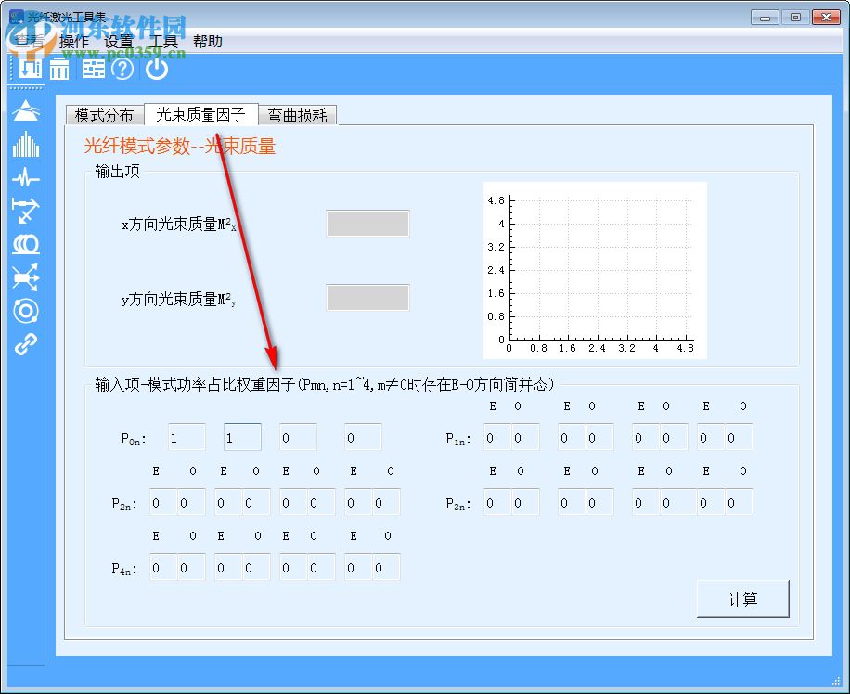Open the spectrum histogram tool

25,144
